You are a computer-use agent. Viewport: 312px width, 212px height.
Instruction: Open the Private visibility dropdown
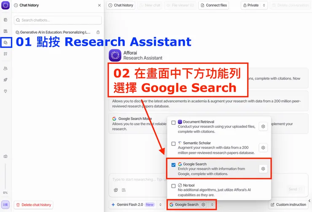point(254,5)
